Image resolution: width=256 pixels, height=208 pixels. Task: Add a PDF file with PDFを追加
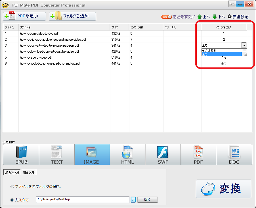click(24, 17)
